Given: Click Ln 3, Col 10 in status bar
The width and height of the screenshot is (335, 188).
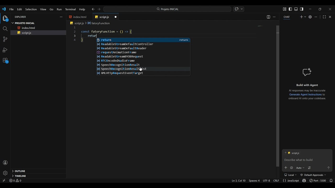Looking at the screenshot, I should pyautogui.click(x=239, y=180).
